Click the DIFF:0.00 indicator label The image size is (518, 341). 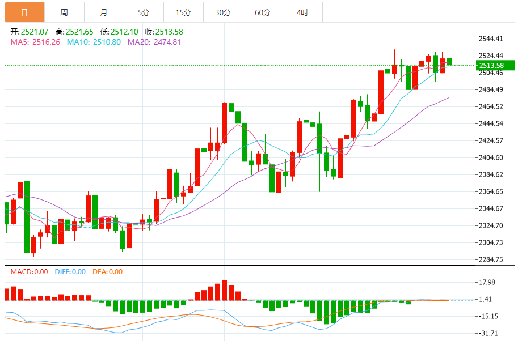(x=70, y=272)
